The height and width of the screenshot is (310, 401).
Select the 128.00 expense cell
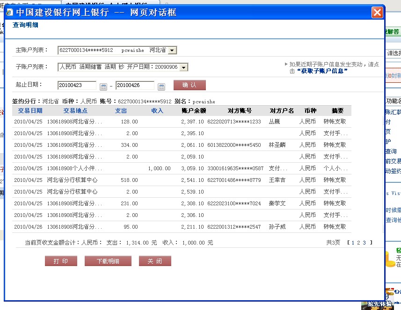(x=130, y=122)
